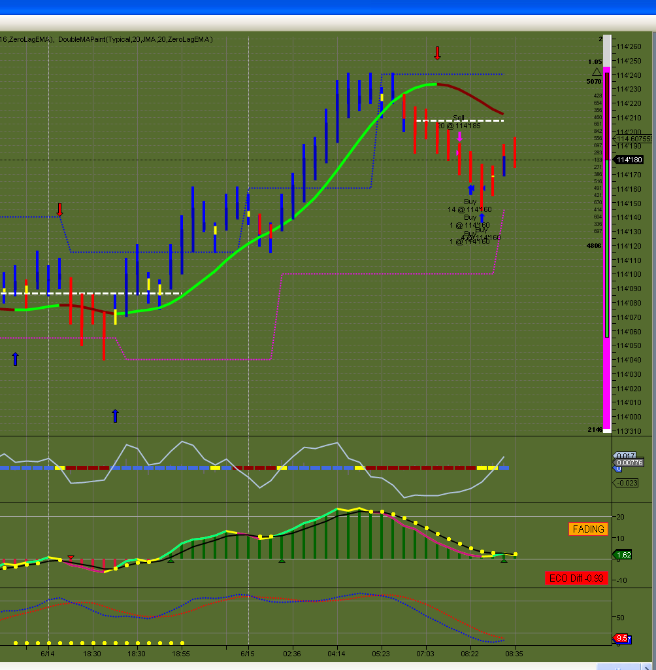Click the 18:55 time label
656x670 pixels.
tap(180, 654)
